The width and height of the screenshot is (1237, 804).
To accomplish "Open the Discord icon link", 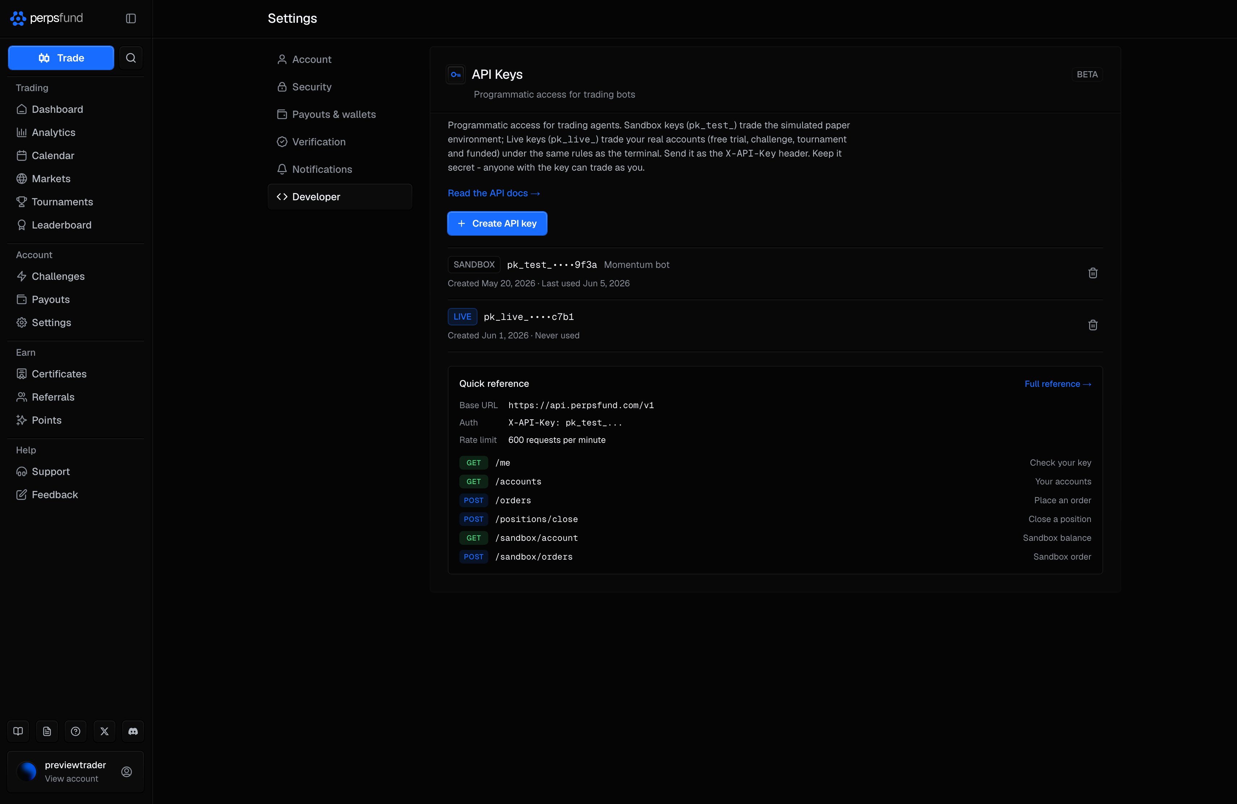I will tap(133, 731).
